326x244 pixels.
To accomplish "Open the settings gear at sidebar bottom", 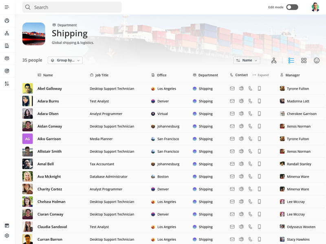I will 6,235.
